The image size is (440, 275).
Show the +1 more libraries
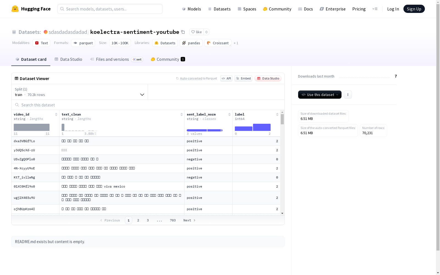point(236,43)
